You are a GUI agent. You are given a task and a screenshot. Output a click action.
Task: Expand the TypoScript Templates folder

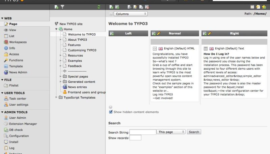(56, 98)
